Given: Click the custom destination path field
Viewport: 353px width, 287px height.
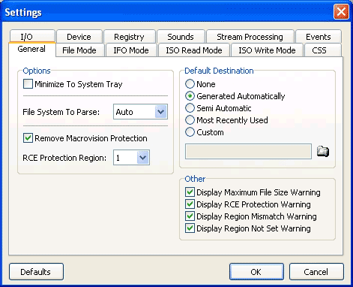Looking at the screenshot, I should pos(248,151).
